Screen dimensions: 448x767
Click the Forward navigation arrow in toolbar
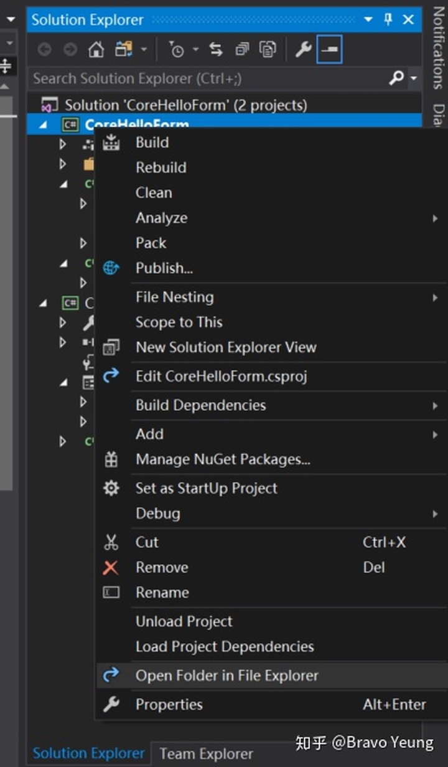[70, 50]
